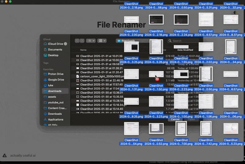Click thumbnail above CleanShot 2024-0...7.42.png
The image size is (245, 164).
(206, 129)
